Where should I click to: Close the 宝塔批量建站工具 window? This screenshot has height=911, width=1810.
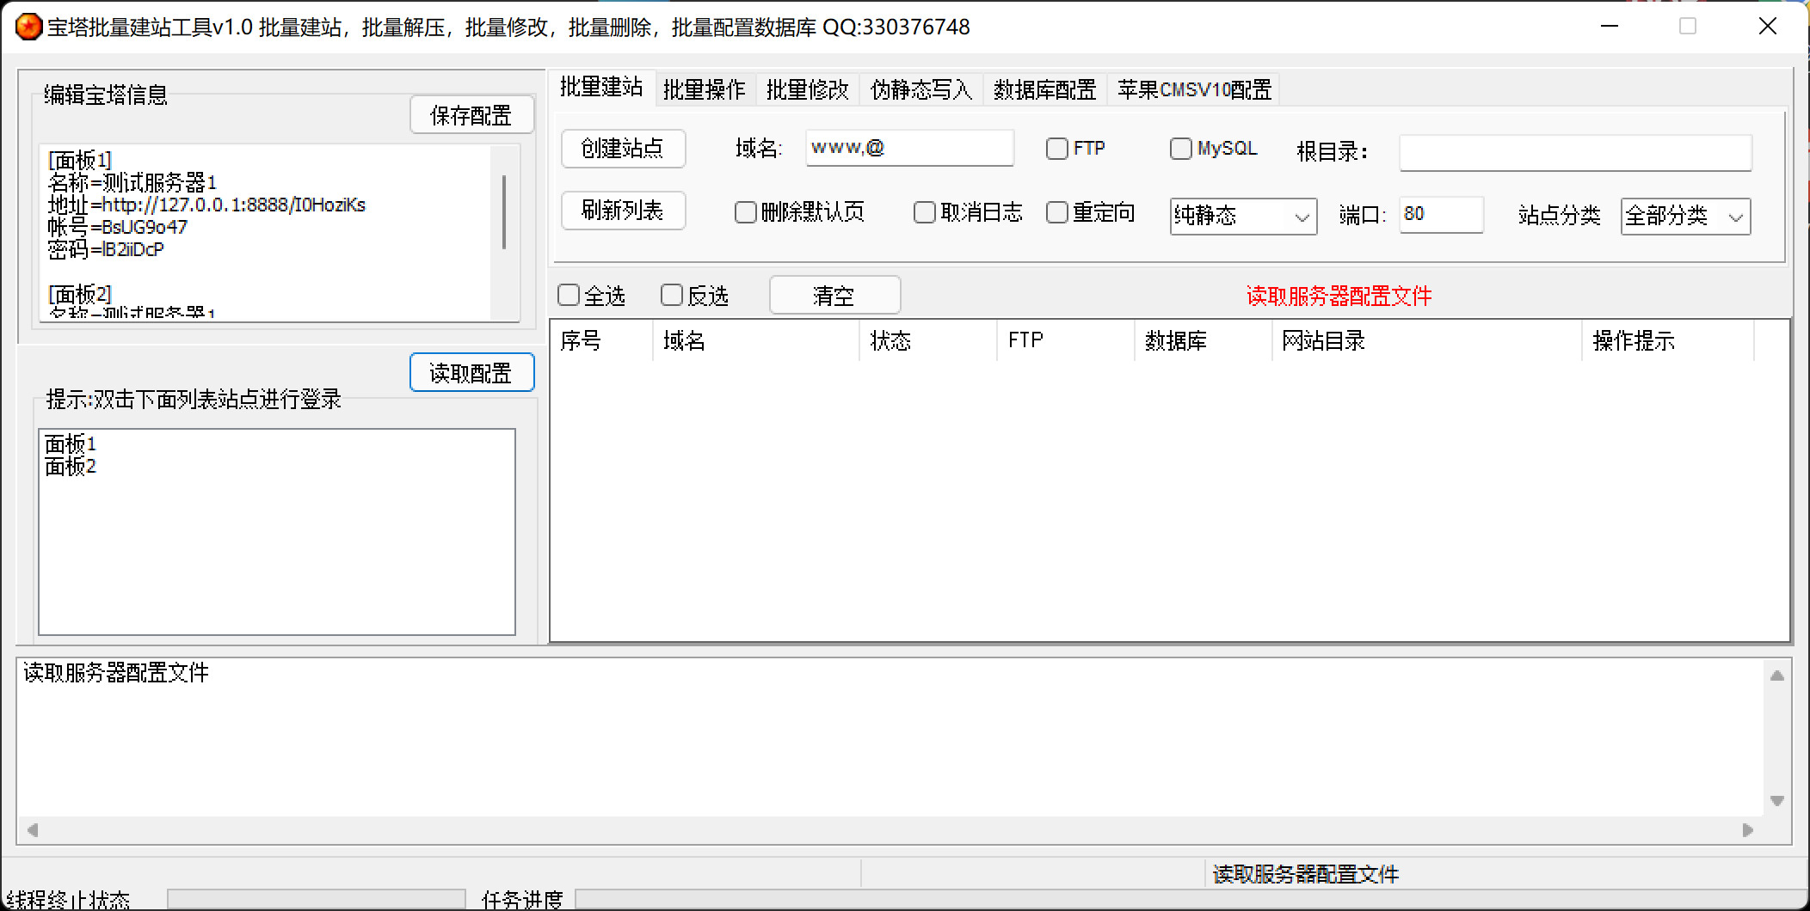pyautogui.click(x=1767, y=27)
